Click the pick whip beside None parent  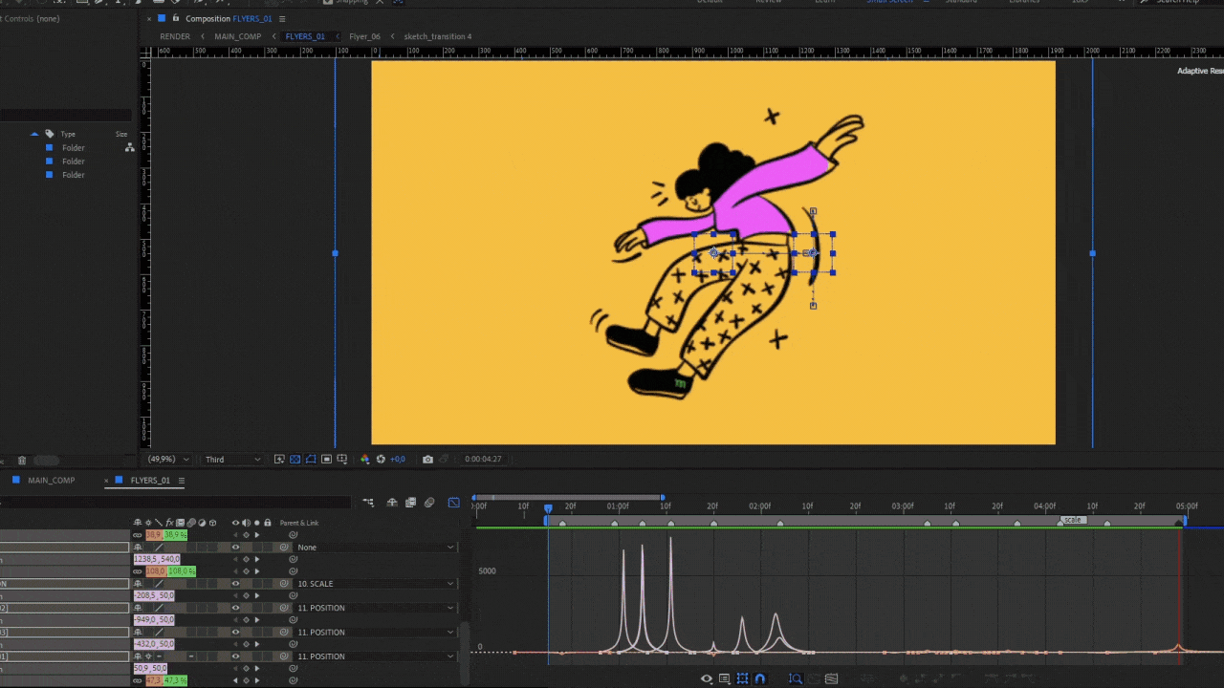284,548
